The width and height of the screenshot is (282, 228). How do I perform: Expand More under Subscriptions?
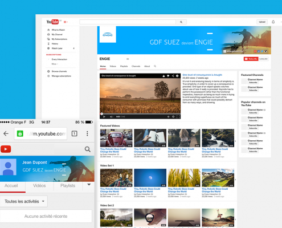[x=55, y=64]
